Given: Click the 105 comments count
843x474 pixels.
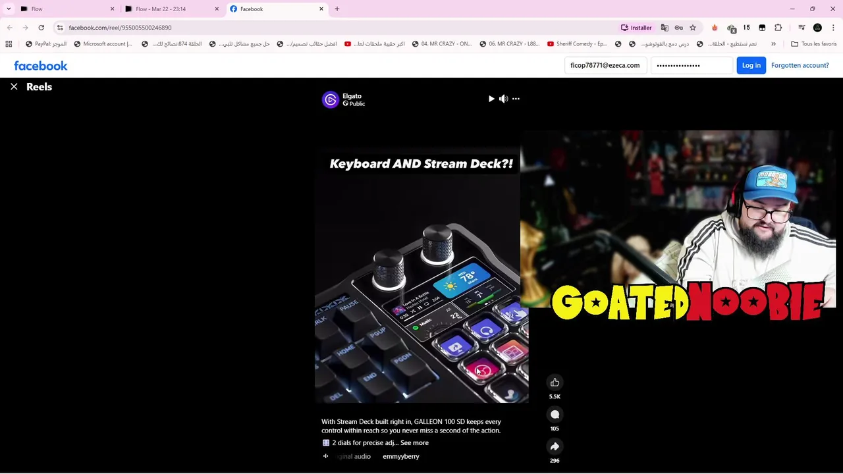Looking at the screenshot, I should [555, 429].
